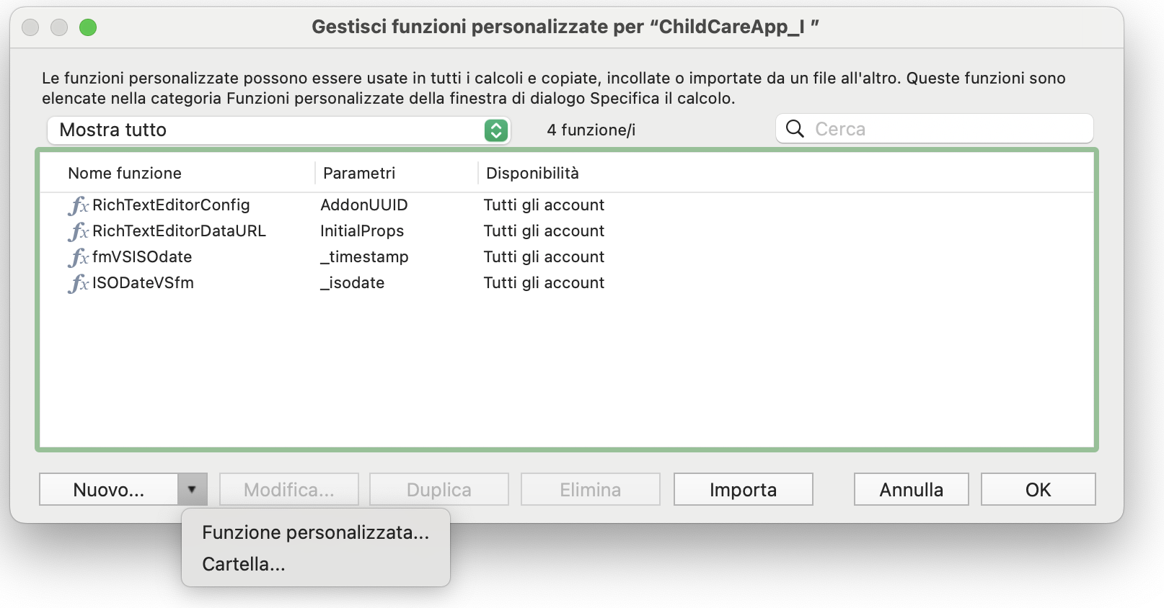Confirm changes with the OK button

pyautogui.click(x=1038, y=489)
